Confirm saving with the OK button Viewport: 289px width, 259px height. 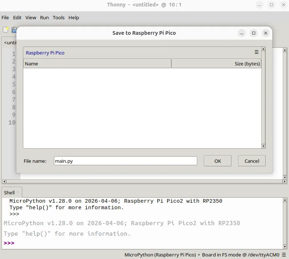click(218, 161)
